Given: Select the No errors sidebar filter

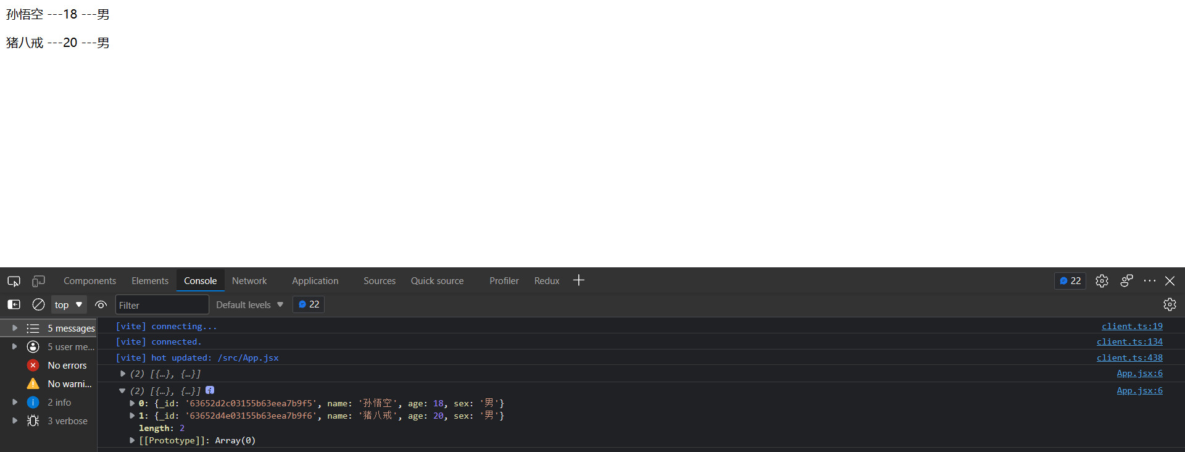Looking at the screenshot, I should pyautogui.click(x=67, y=366).
